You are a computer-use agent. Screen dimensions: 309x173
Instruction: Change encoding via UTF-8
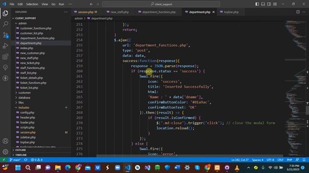[x=270, y=160]
